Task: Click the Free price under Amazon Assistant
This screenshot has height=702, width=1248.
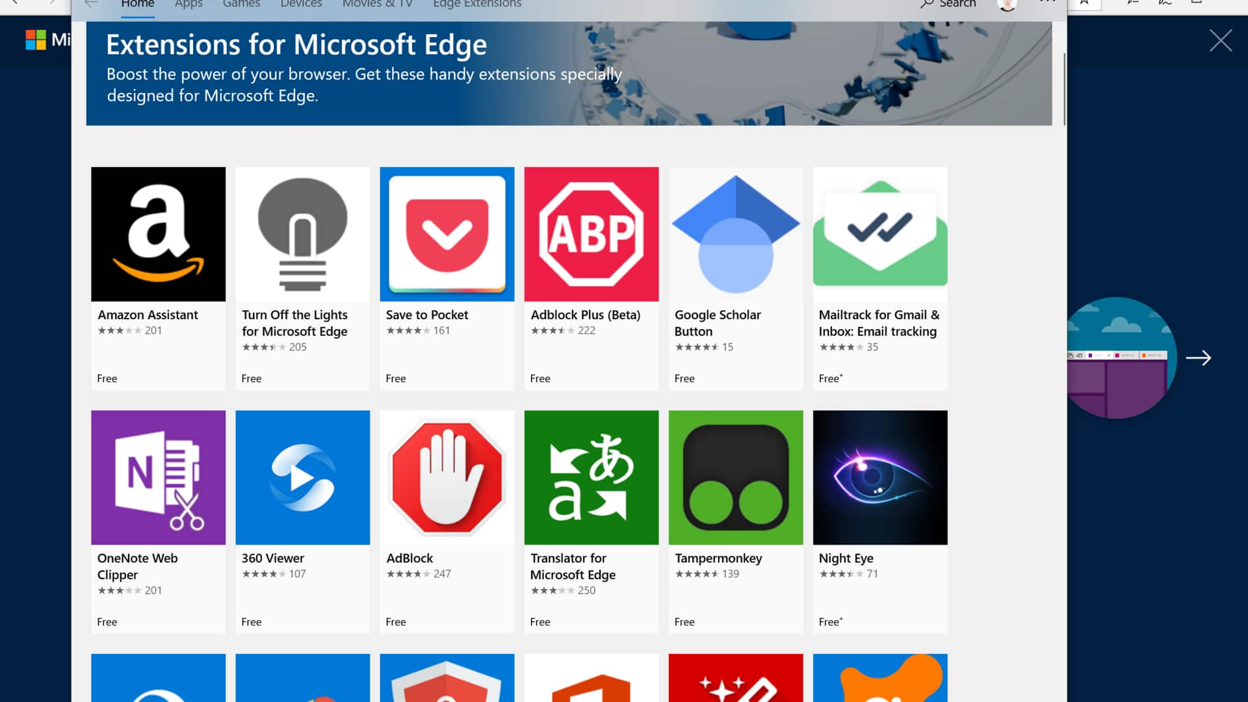Action: tap(107, 378)
